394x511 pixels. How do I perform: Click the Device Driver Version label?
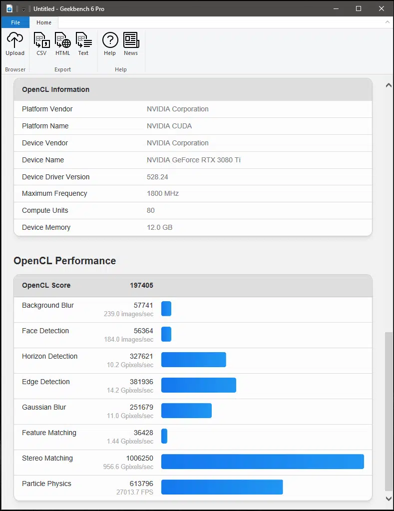[x=56, y=177]
